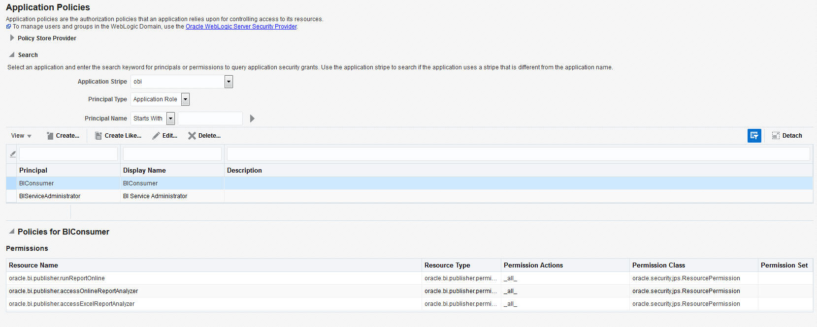Run principal name search arrow
817x327 pixels.
click(252, 119)
